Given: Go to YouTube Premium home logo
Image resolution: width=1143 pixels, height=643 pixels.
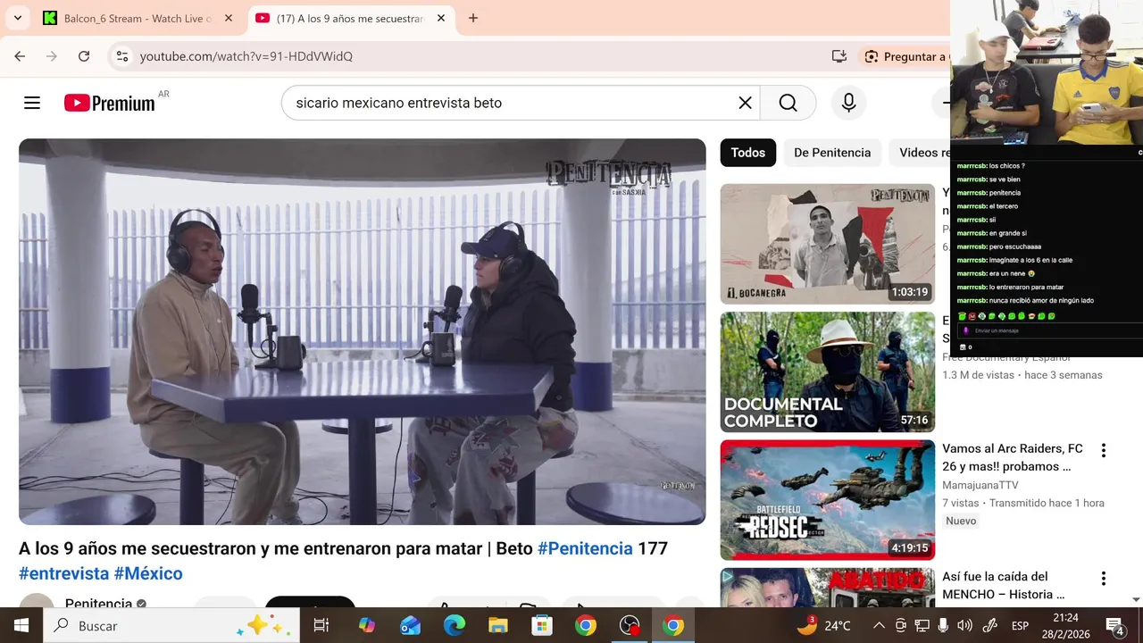Looking at the screenshot, I should coord(110,103).
